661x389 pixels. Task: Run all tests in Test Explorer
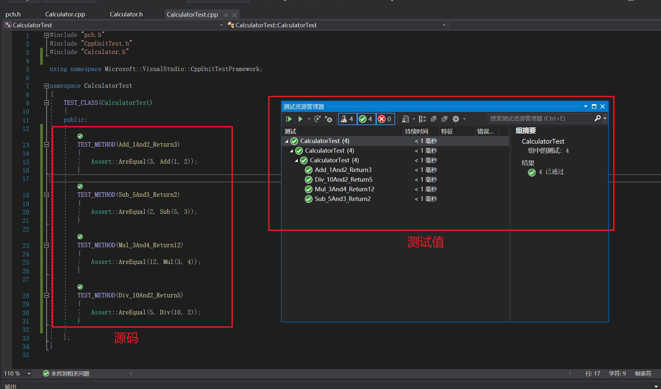click(x=289, y=119)
